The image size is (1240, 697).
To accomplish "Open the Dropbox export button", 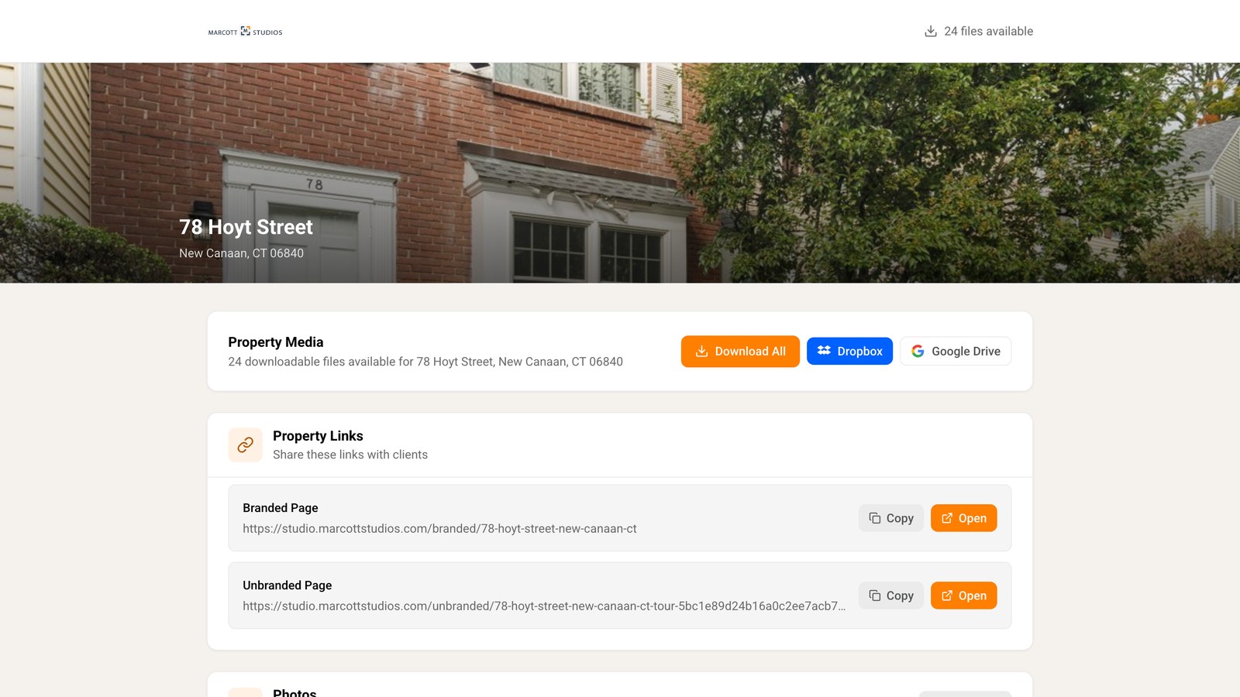I will (849, 352).
